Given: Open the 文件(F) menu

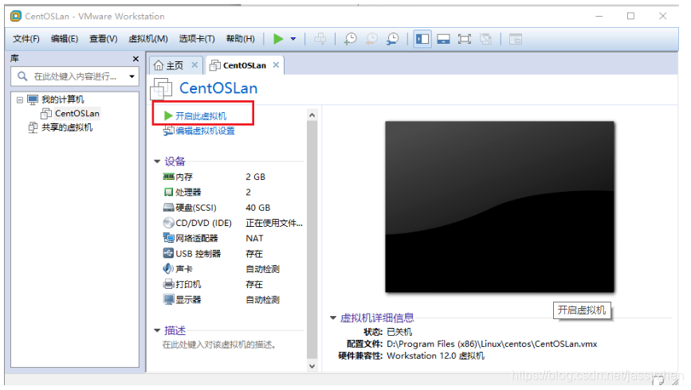Looking at the screenshot, I should pyautogui.click(x=26, y=39).
